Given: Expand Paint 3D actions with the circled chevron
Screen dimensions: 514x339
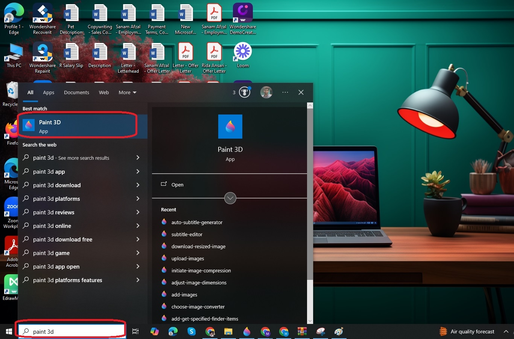Looking at the screenshot, I should (x=230, y=198).
